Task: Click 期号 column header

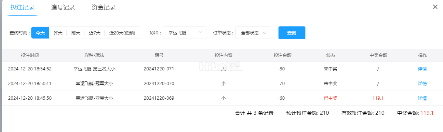Action: [159, 55]
